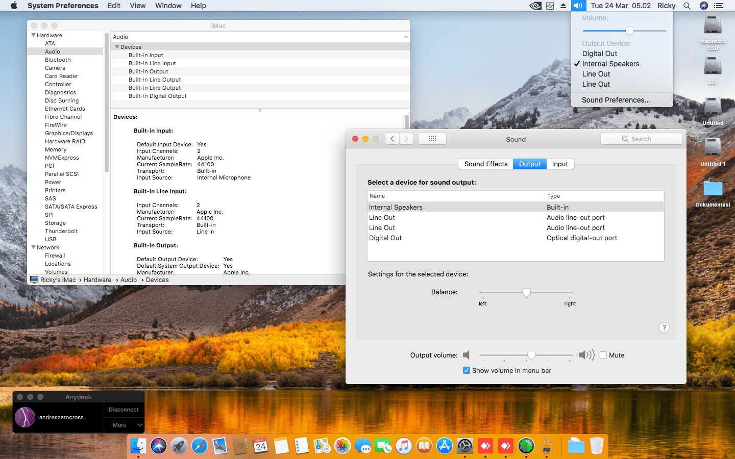
Task: Select the Digital Out row in output table
Action: pos(516,238)
